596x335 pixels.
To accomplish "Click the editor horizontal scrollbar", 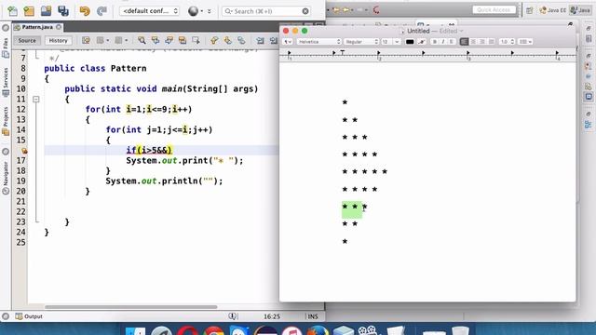I will point(131,307).
